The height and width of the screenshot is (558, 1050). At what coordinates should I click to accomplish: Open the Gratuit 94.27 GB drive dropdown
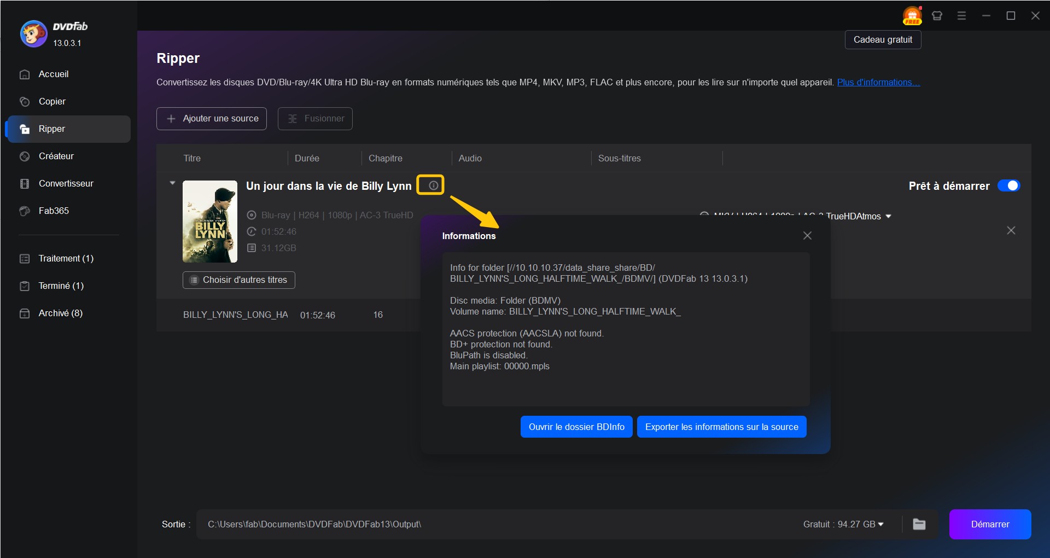point(843,524)
